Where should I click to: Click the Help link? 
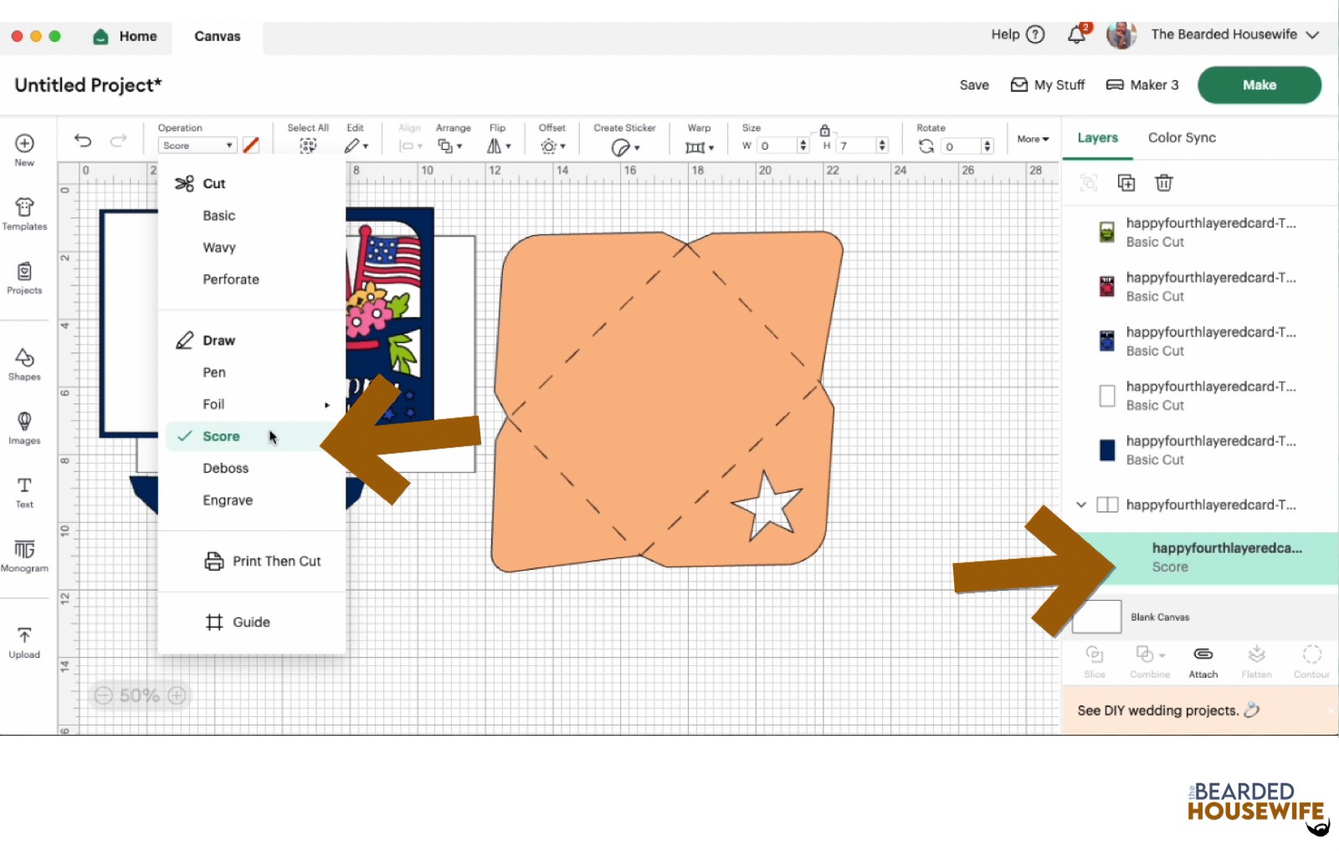click(1005, 34)
